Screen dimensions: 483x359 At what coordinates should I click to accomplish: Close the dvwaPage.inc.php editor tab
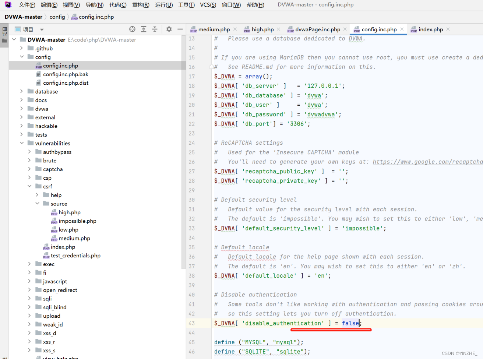(345, 29)
